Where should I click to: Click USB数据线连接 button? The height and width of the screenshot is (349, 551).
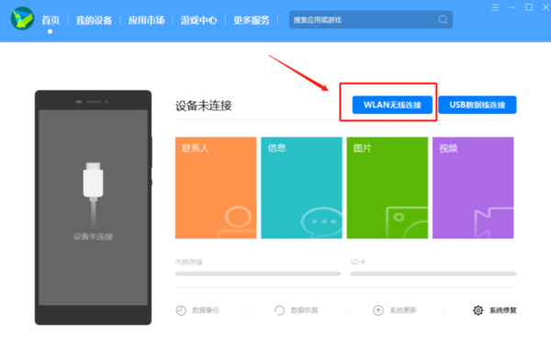[478, 105]
